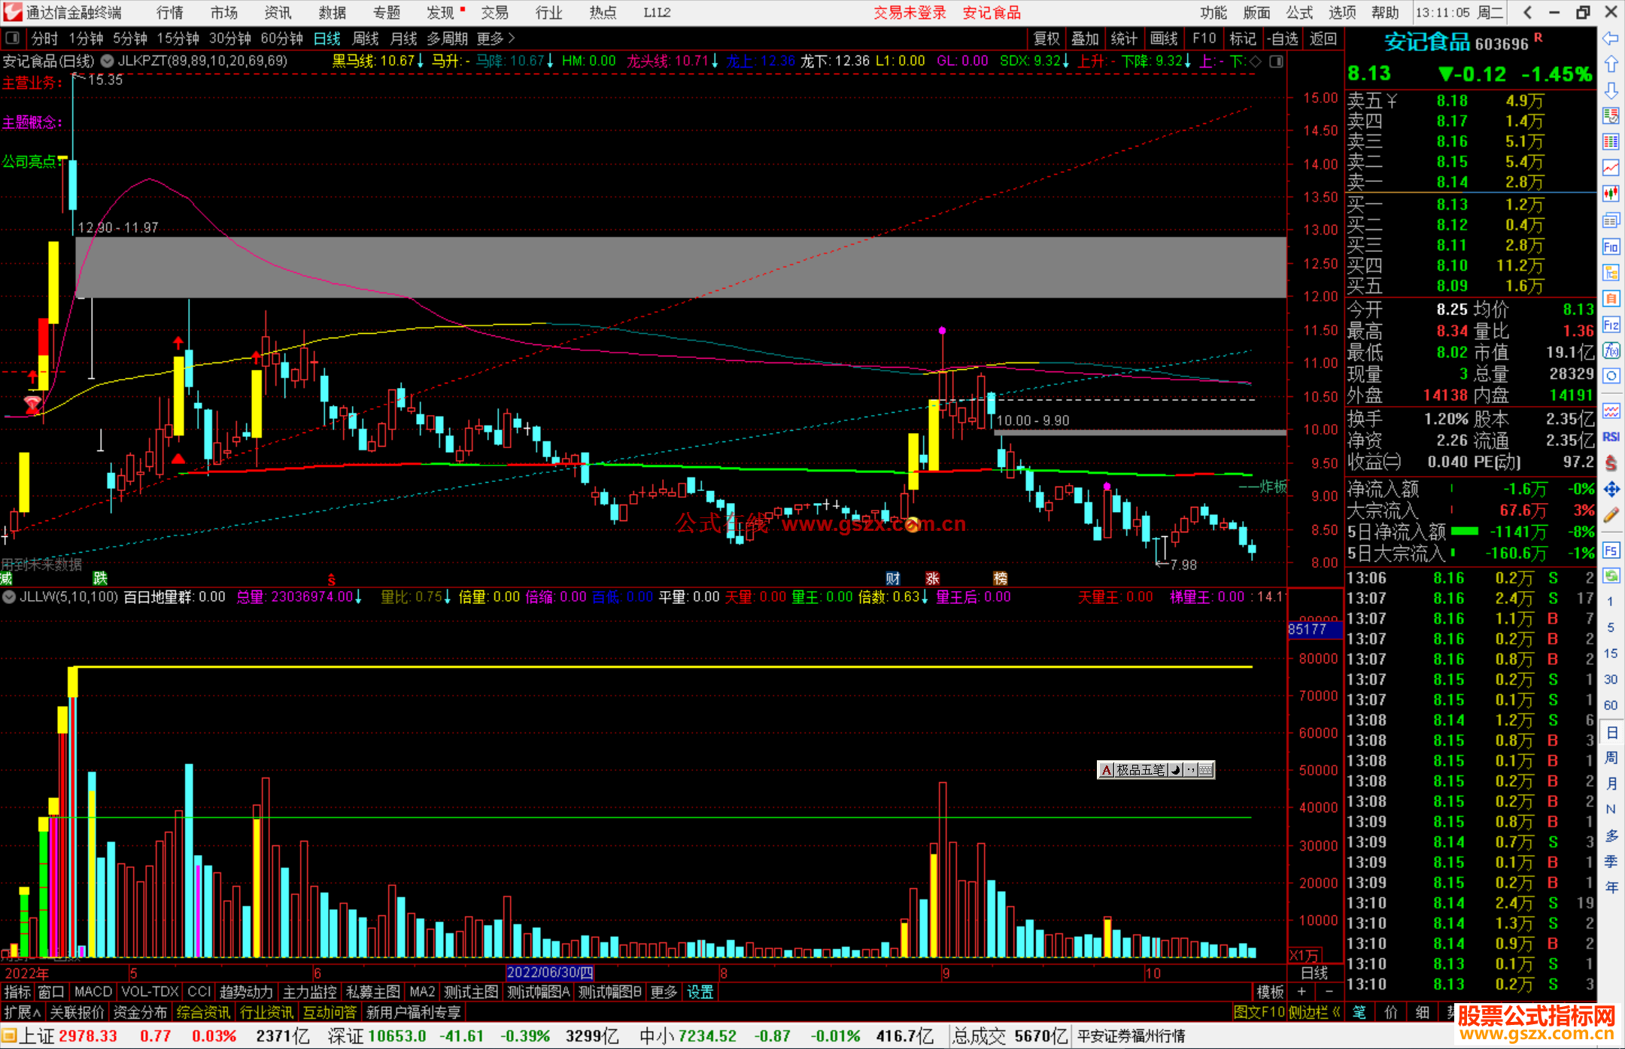
Task: Toggle the chart side info panel icon
Action: (1276, 62)
